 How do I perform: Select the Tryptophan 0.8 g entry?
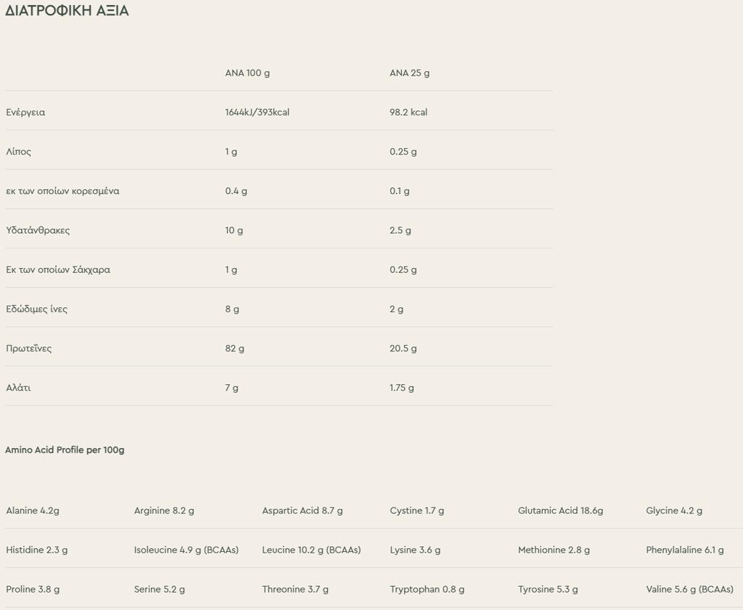tap(427, 590)
